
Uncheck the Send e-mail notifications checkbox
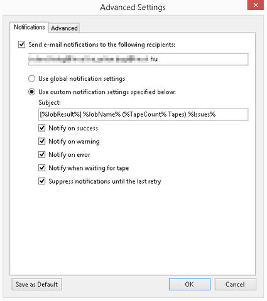[x=21, y=45]
